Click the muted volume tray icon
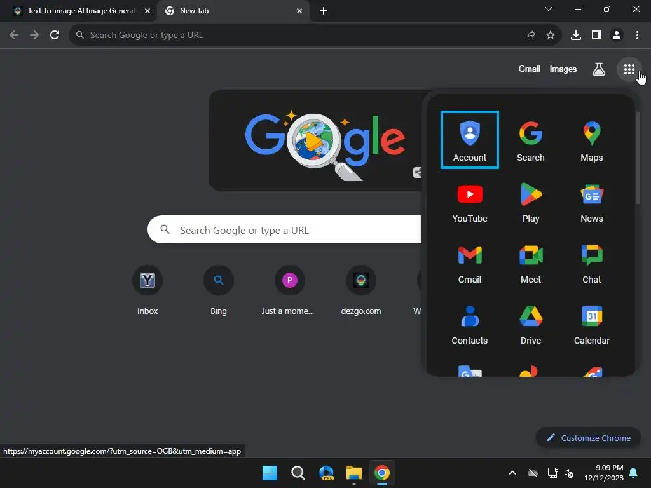 click(569, 473)
